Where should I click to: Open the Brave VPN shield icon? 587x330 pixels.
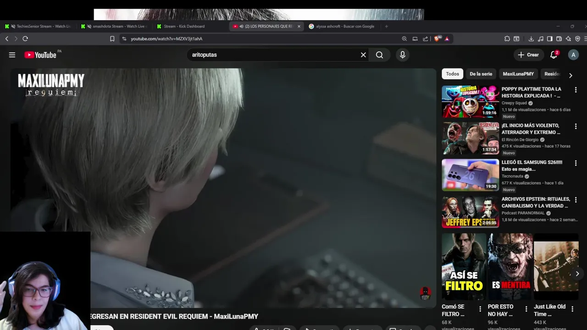[x=577, y=39]
